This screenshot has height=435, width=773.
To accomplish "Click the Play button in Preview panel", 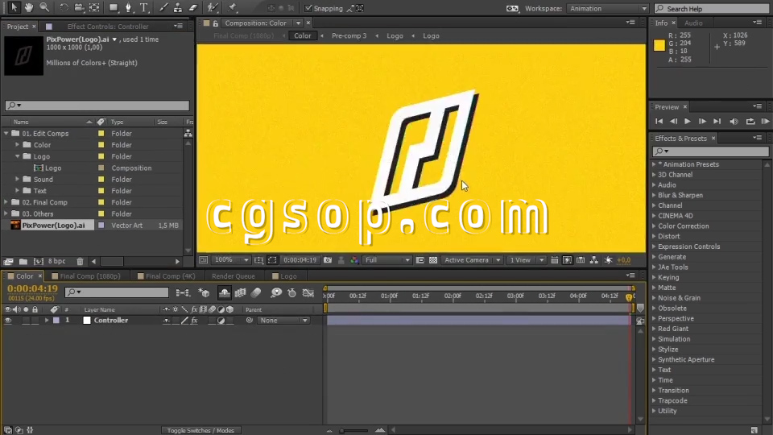I will pyautogui.click(x=687, y=122).
